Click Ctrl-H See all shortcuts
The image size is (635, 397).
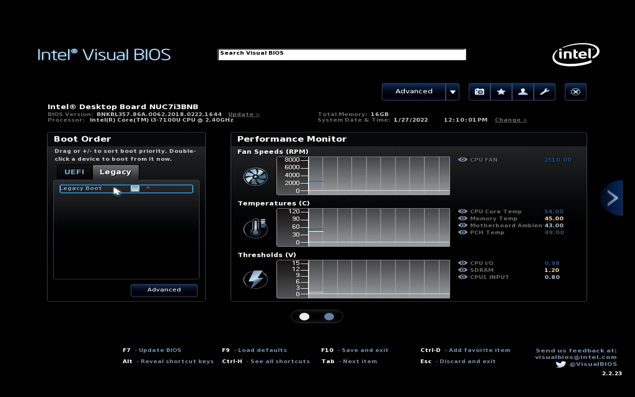point(266,361)
